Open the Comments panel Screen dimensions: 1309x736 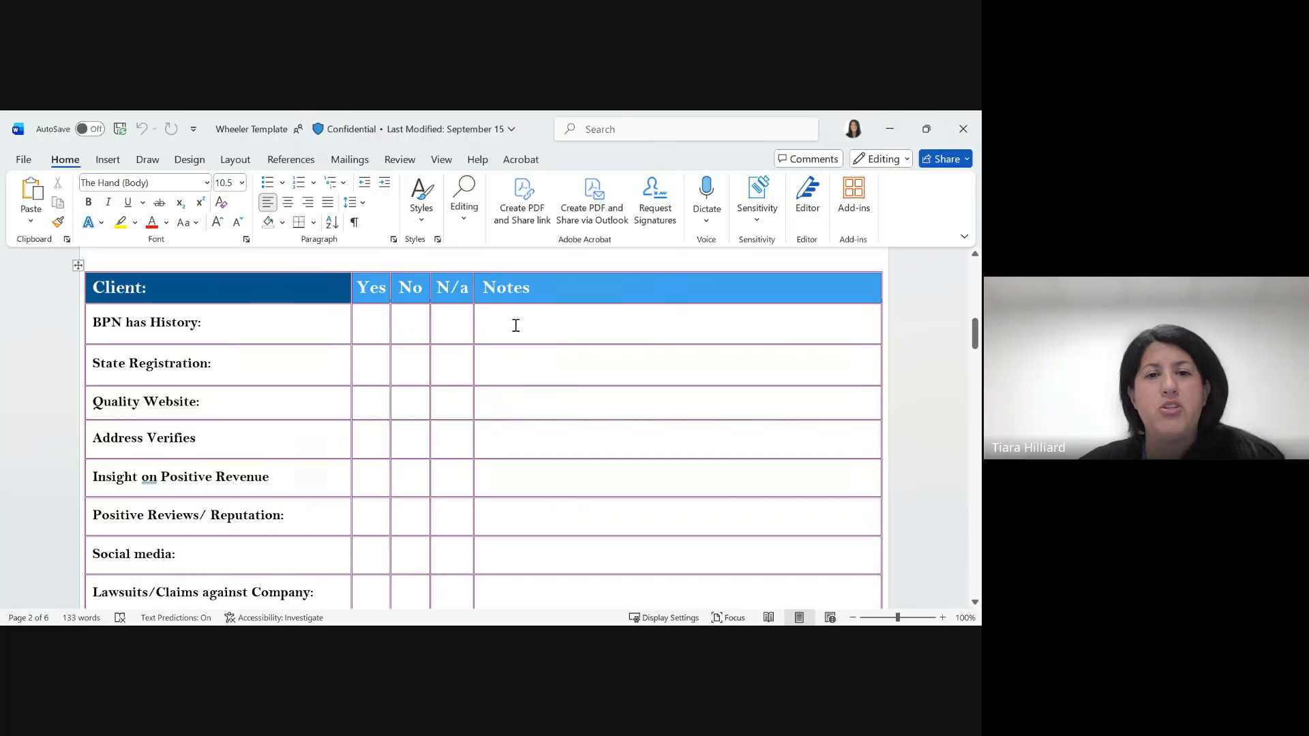808,158
